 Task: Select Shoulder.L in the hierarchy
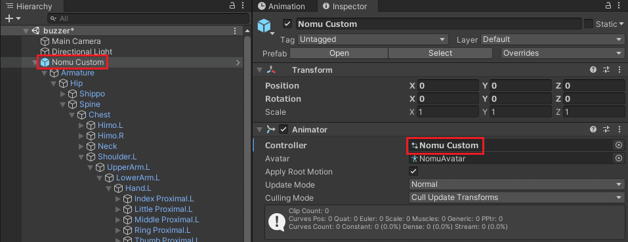[x=117, y=156]
